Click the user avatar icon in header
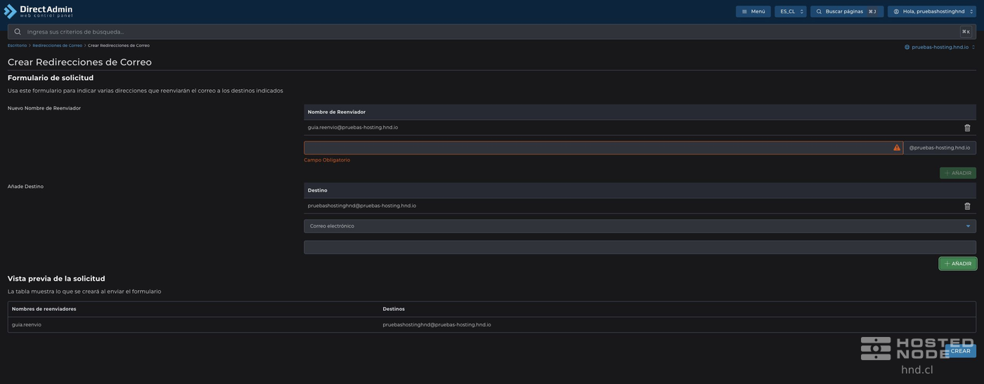 point(896,11)
